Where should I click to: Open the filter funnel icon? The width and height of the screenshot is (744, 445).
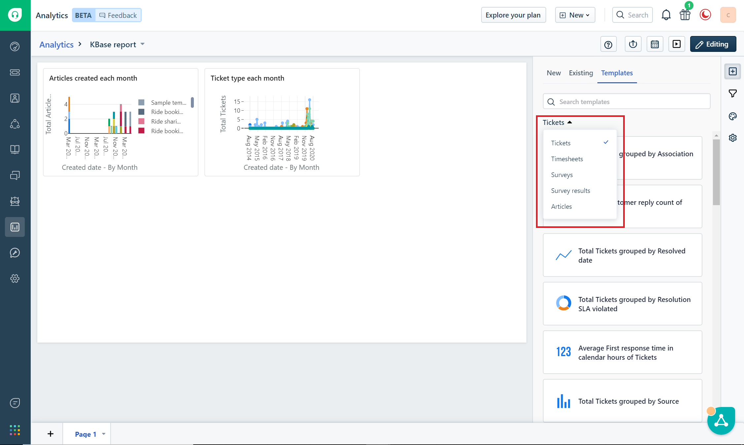[732, 94]
